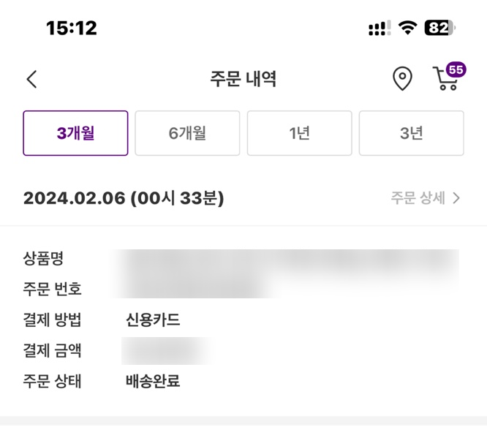Tap the 주문 내역 page title
Image resolution: width=487 pixels, height=427 pixels.
[243, 79]
